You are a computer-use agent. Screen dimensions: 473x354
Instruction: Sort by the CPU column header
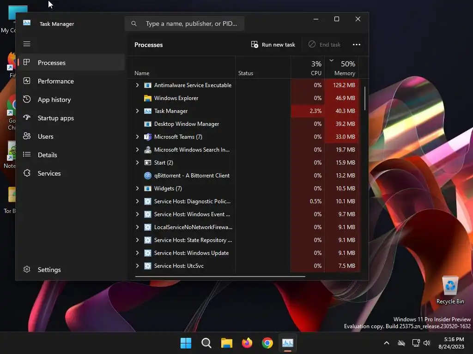[x=308, y=67]
